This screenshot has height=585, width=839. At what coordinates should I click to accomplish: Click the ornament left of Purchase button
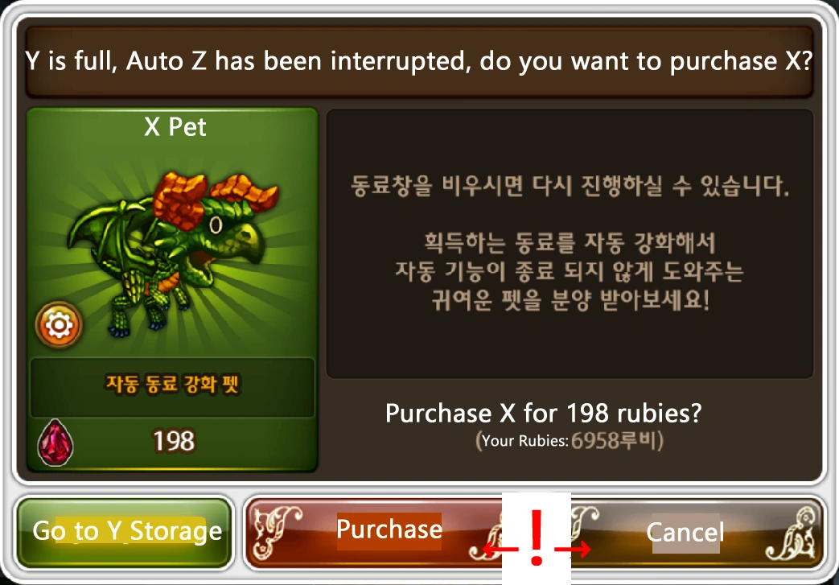click(276, 531)
